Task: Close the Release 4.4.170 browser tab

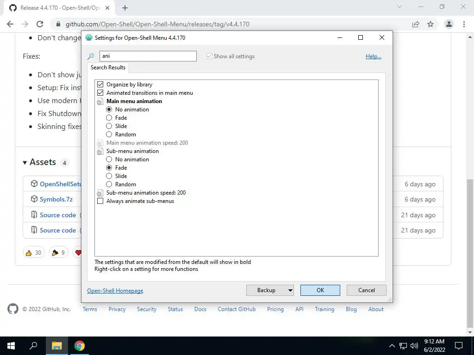Action: [107, 8]
